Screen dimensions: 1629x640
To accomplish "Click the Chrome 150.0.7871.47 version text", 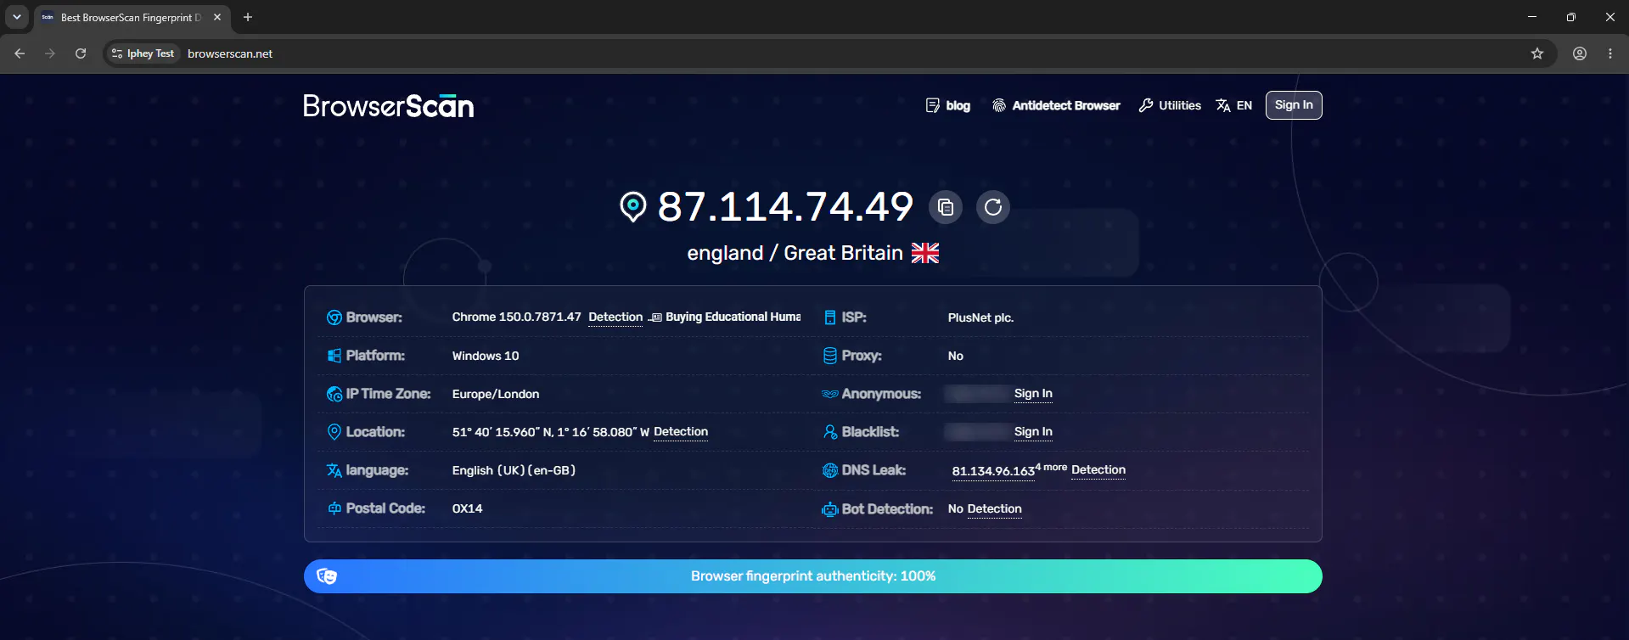I will pos(516,317).
